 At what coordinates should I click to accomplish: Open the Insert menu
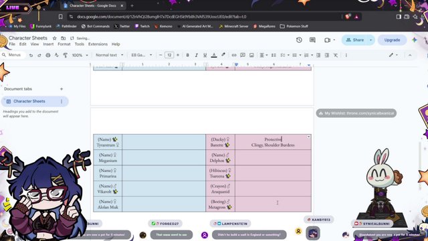point(48,44)
